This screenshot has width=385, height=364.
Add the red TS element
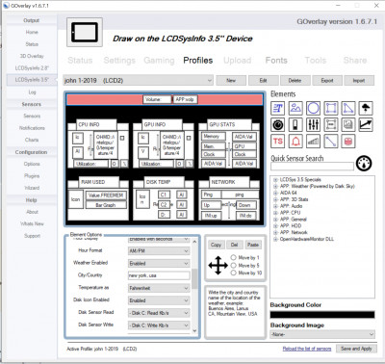tap(278, 142)
